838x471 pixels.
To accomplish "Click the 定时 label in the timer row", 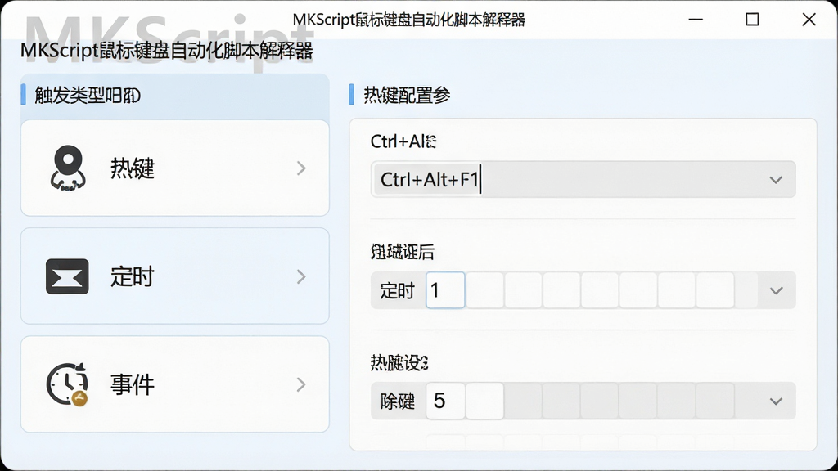I will pos(398,290).
